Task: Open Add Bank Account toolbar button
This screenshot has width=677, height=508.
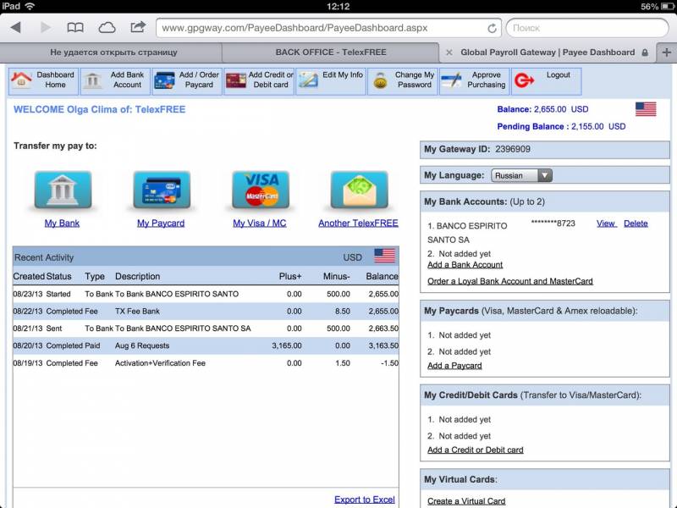Action: click(115, 80)
